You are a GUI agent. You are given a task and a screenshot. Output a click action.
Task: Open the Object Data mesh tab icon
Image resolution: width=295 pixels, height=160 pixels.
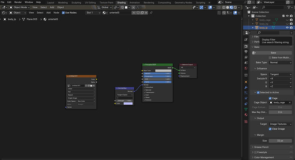246,109
